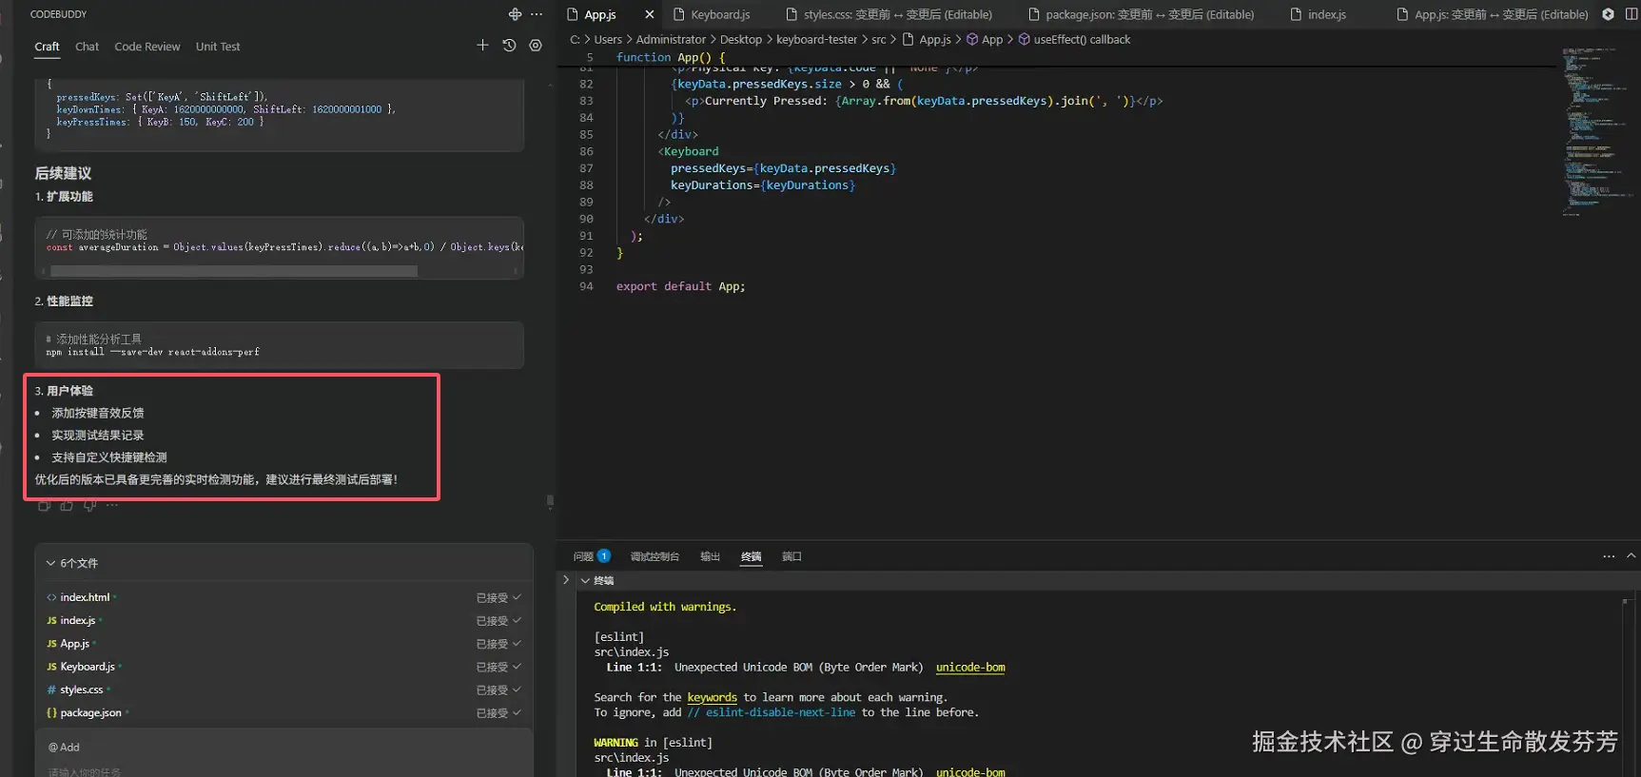Open CodeBuddy panel more actions ellipsis
Screen dimensions: 1641x777
pos(537,14)
